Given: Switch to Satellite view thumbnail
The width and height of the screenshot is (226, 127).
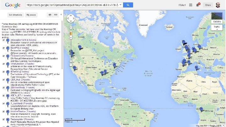Looking at the screenshot, I should click(217, 18).
